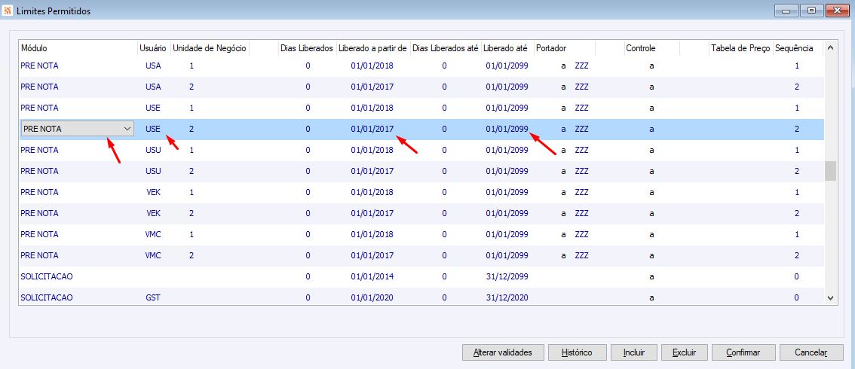The width and height of the screenshot is (855, 369).
Task: Click the grid scrollbar up arrow
Action: [x=830, y=48]
